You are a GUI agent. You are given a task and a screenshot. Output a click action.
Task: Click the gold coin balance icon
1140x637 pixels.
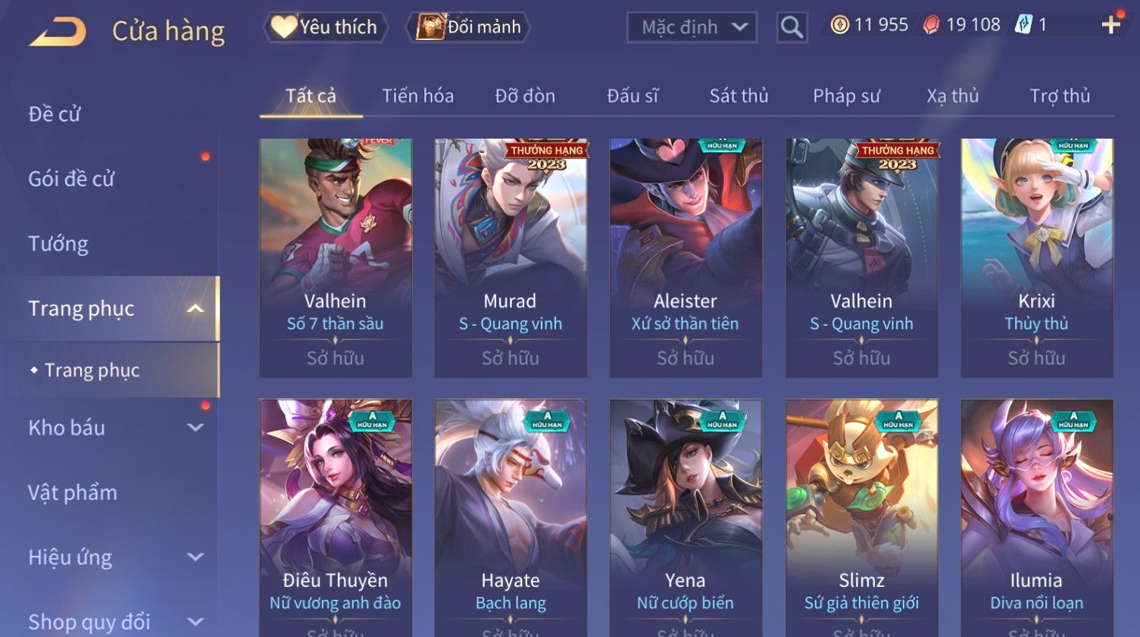pyautogui.click(x=839, y=25)
